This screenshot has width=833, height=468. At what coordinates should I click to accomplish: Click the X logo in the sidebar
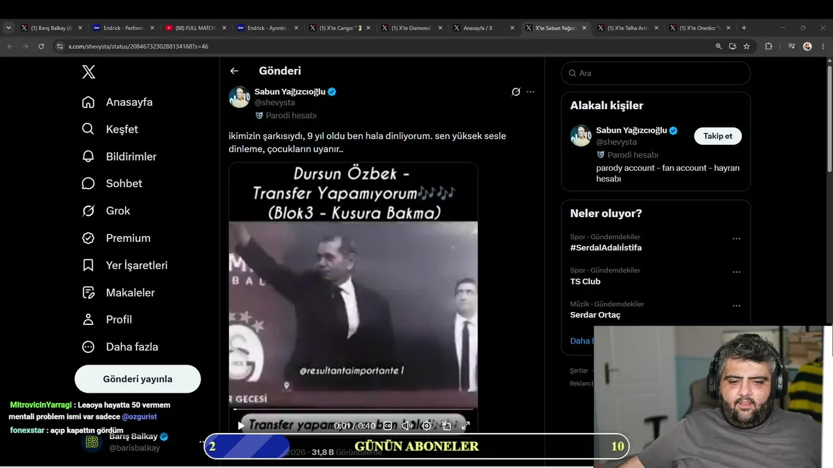[x=89, y=72]
